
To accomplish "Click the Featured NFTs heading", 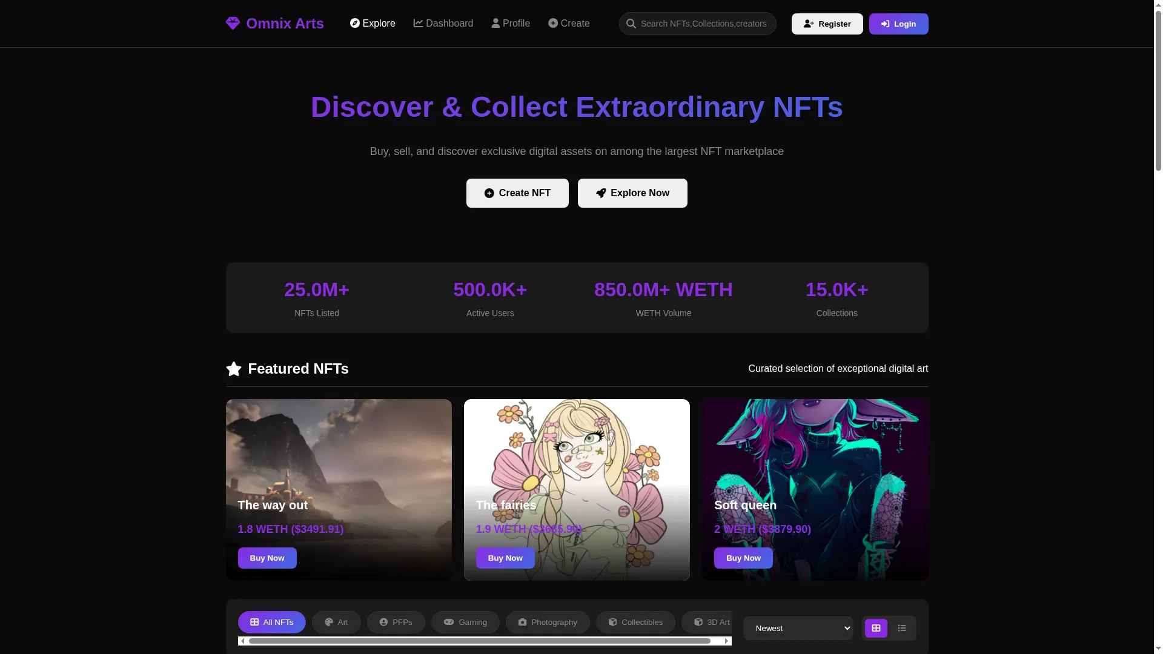I will pyautogui.click(x=298, y=369).
